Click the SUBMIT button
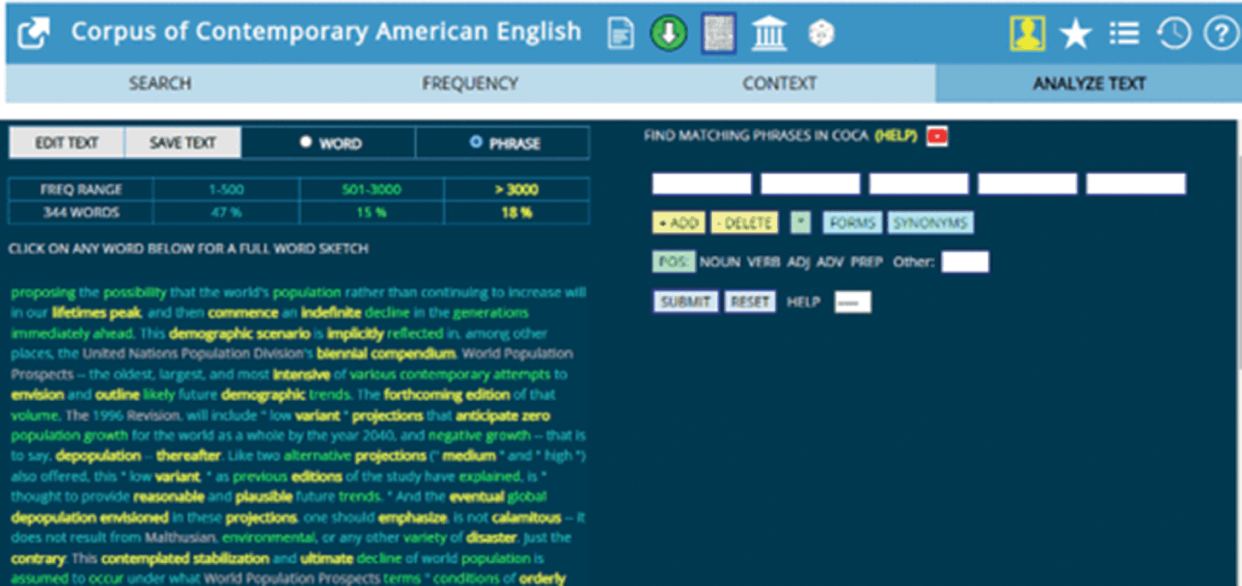 coord(685,302)
